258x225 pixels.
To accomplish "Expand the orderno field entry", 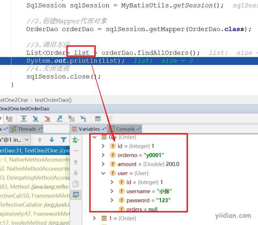I will click(x=103, y=155).
